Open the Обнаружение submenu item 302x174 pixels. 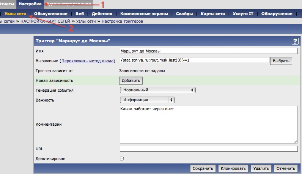[x=276, y=14]
